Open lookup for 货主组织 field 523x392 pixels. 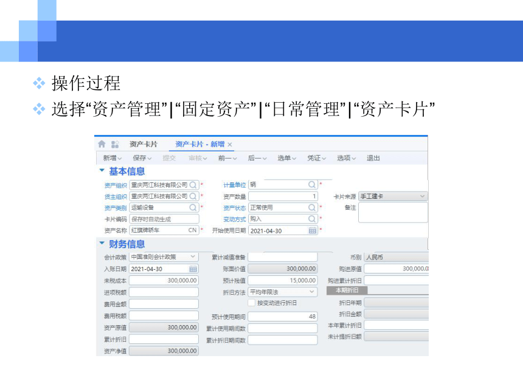click(x=193, y=196)
